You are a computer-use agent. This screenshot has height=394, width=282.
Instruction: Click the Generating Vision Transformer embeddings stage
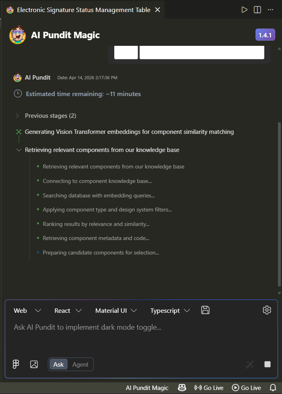tap(129, 132)
